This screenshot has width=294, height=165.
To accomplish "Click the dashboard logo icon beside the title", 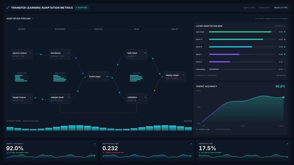I will point(8,8).
